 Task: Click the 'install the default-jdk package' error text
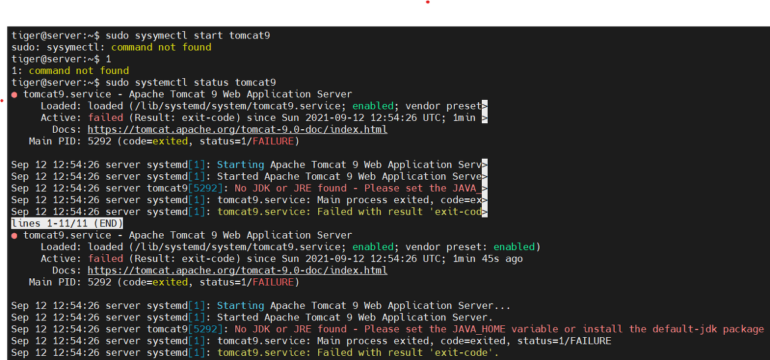click(x=673, y=329)
